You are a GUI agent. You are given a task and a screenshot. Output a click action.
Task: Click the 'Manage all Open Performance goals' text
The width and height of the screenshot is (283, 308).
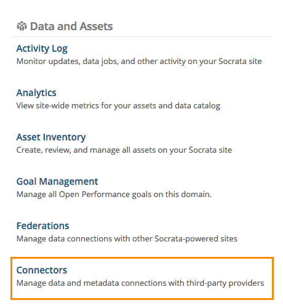click(114, 195)
